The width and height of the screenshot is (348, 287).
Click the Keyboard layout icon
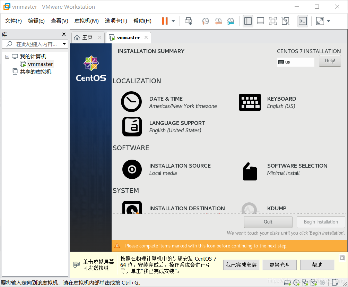click(250, 102)
